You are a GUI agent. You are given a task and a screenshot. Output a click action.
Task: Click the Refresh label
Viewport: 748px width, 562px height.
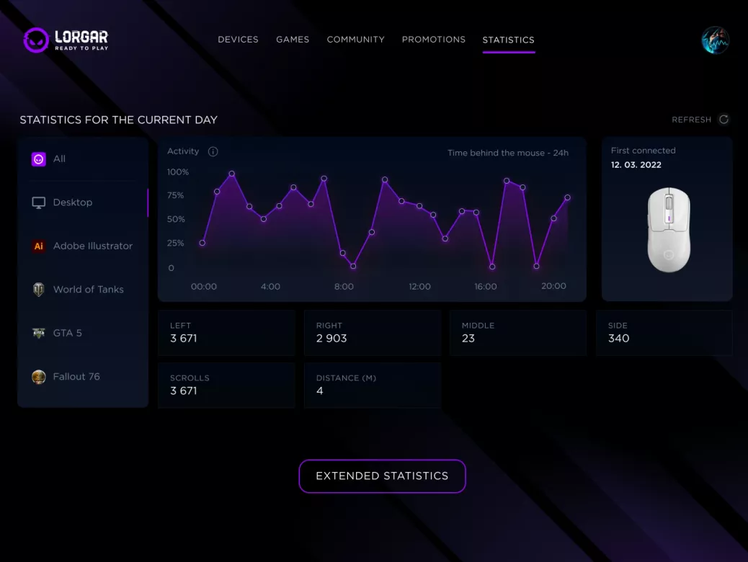click(x=691, y=120)
